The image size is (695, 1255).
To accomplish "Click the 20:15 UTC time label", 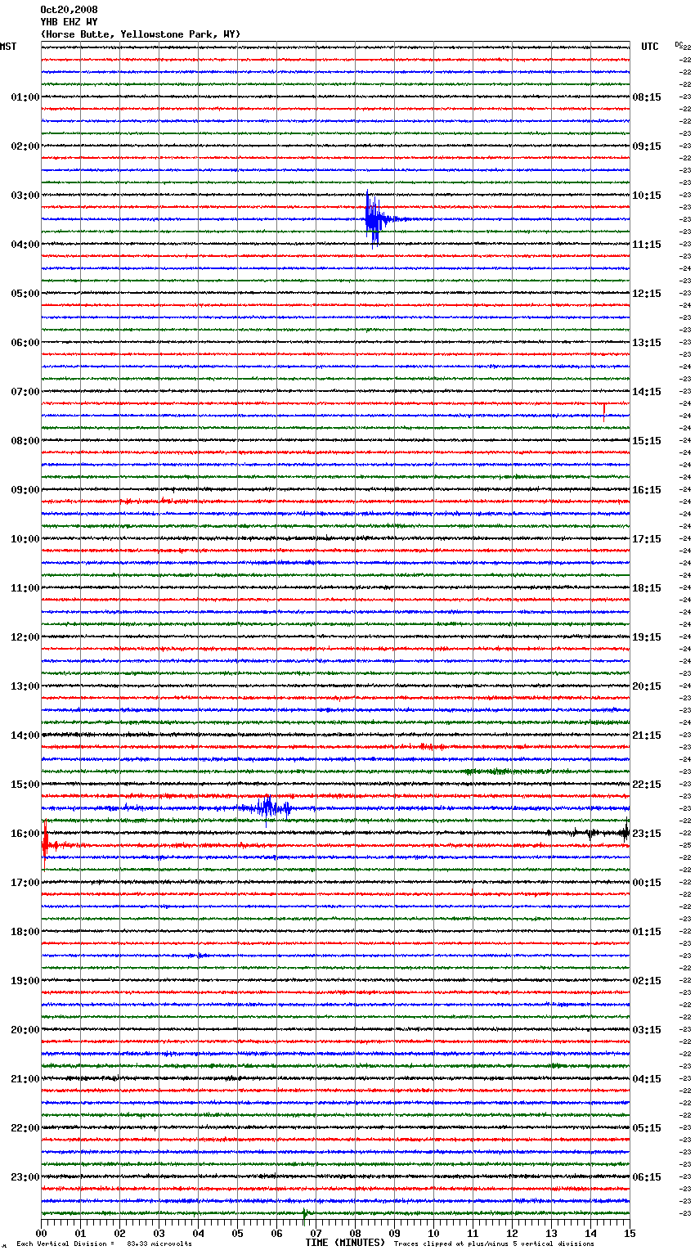I will tap(647, 686).
